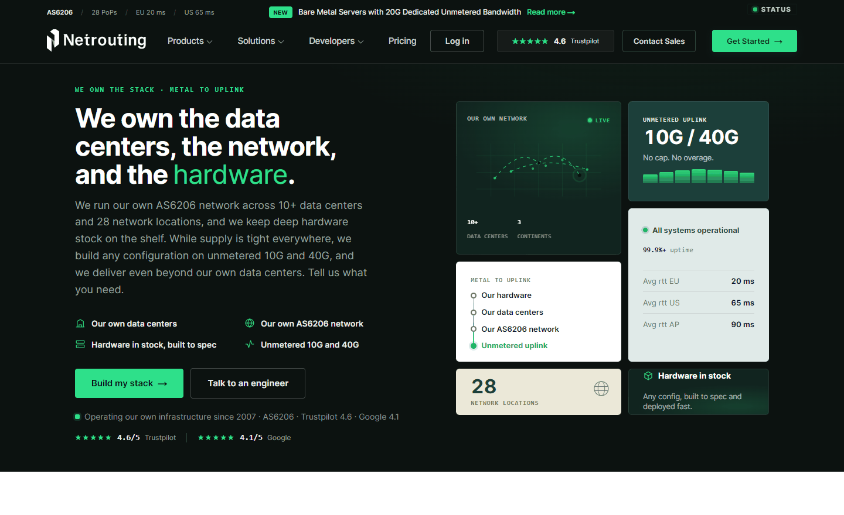Click the uplink bandwidth bar chart
Viewport: 844px width, 515px height.
point(699,176)
